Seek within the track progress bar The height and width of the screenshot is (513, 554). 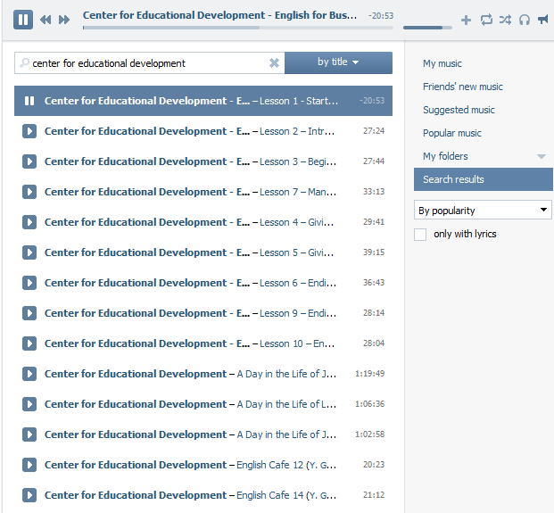click(238, 28)
